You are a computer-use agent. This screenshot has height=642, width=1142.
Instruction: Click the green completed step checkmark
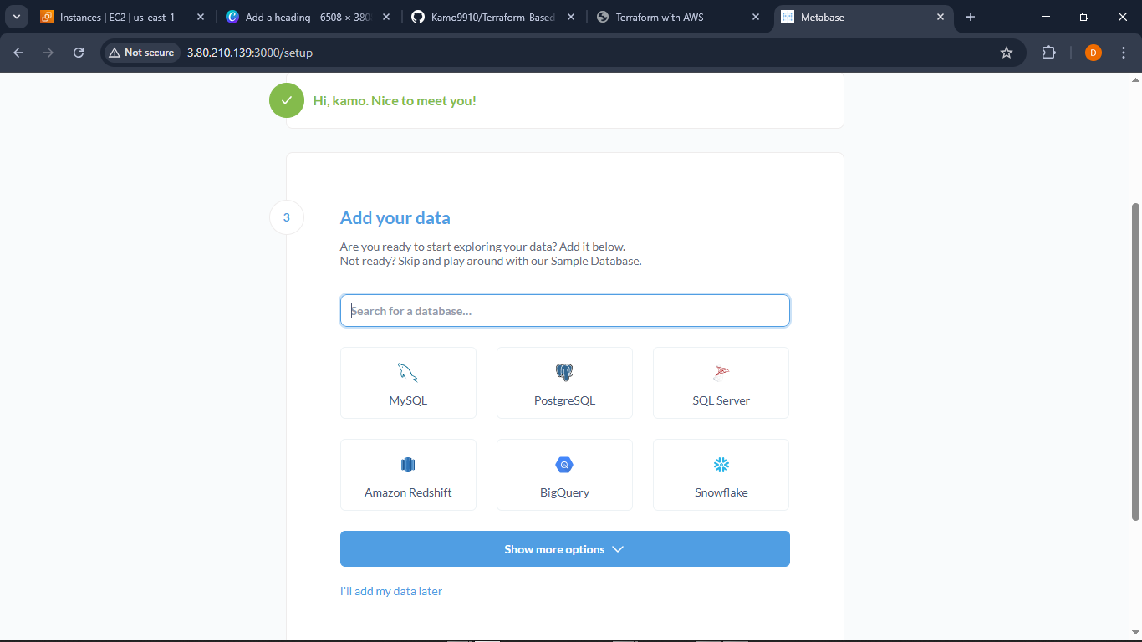pos(287,100)
